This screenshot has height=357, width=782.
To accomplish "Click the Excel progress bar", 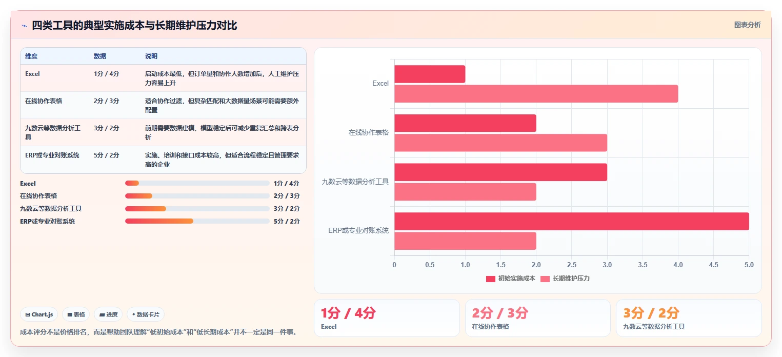I will (x=197, y=183).
